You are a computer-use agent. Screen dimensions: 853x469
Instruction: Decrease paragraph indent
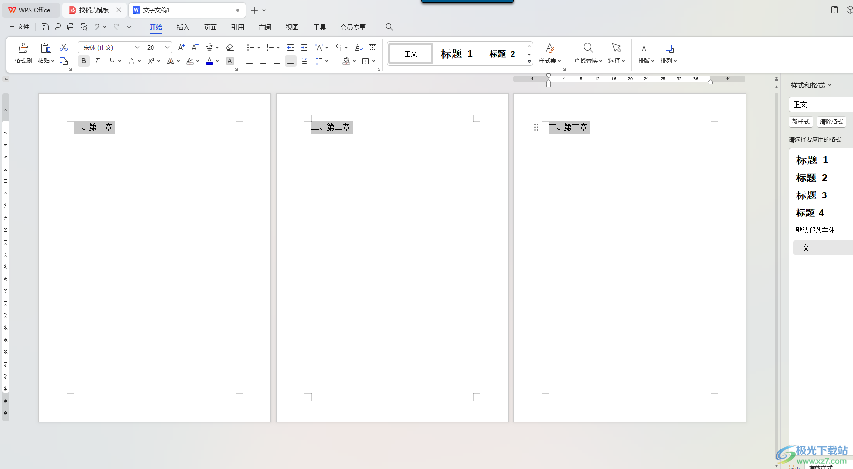[x=290, y=47]
